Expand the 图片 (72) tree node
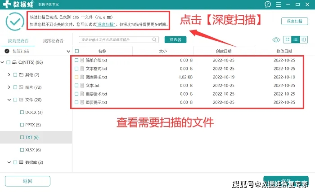The image size is (315, 192). (x=9, y=87)
